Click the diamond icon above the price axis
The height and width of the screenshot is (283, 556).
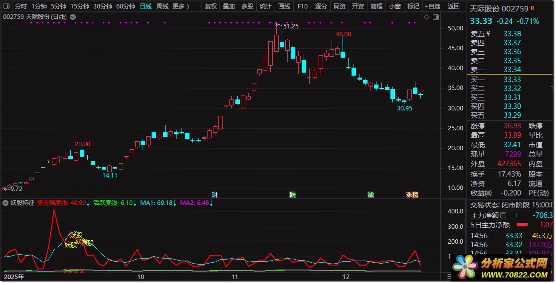pos(426,17)
